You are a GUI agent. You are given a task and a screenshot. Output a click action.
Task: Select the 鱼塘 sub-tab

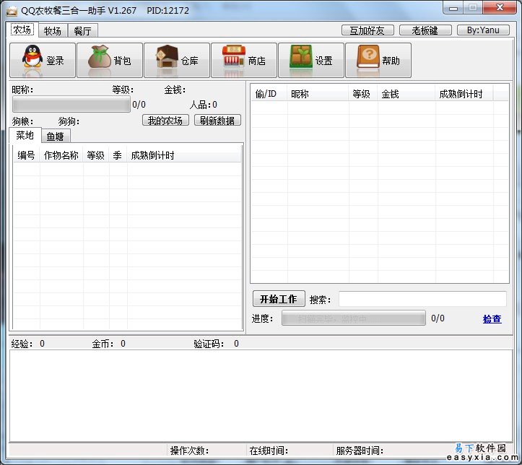(x=56, y=136)
